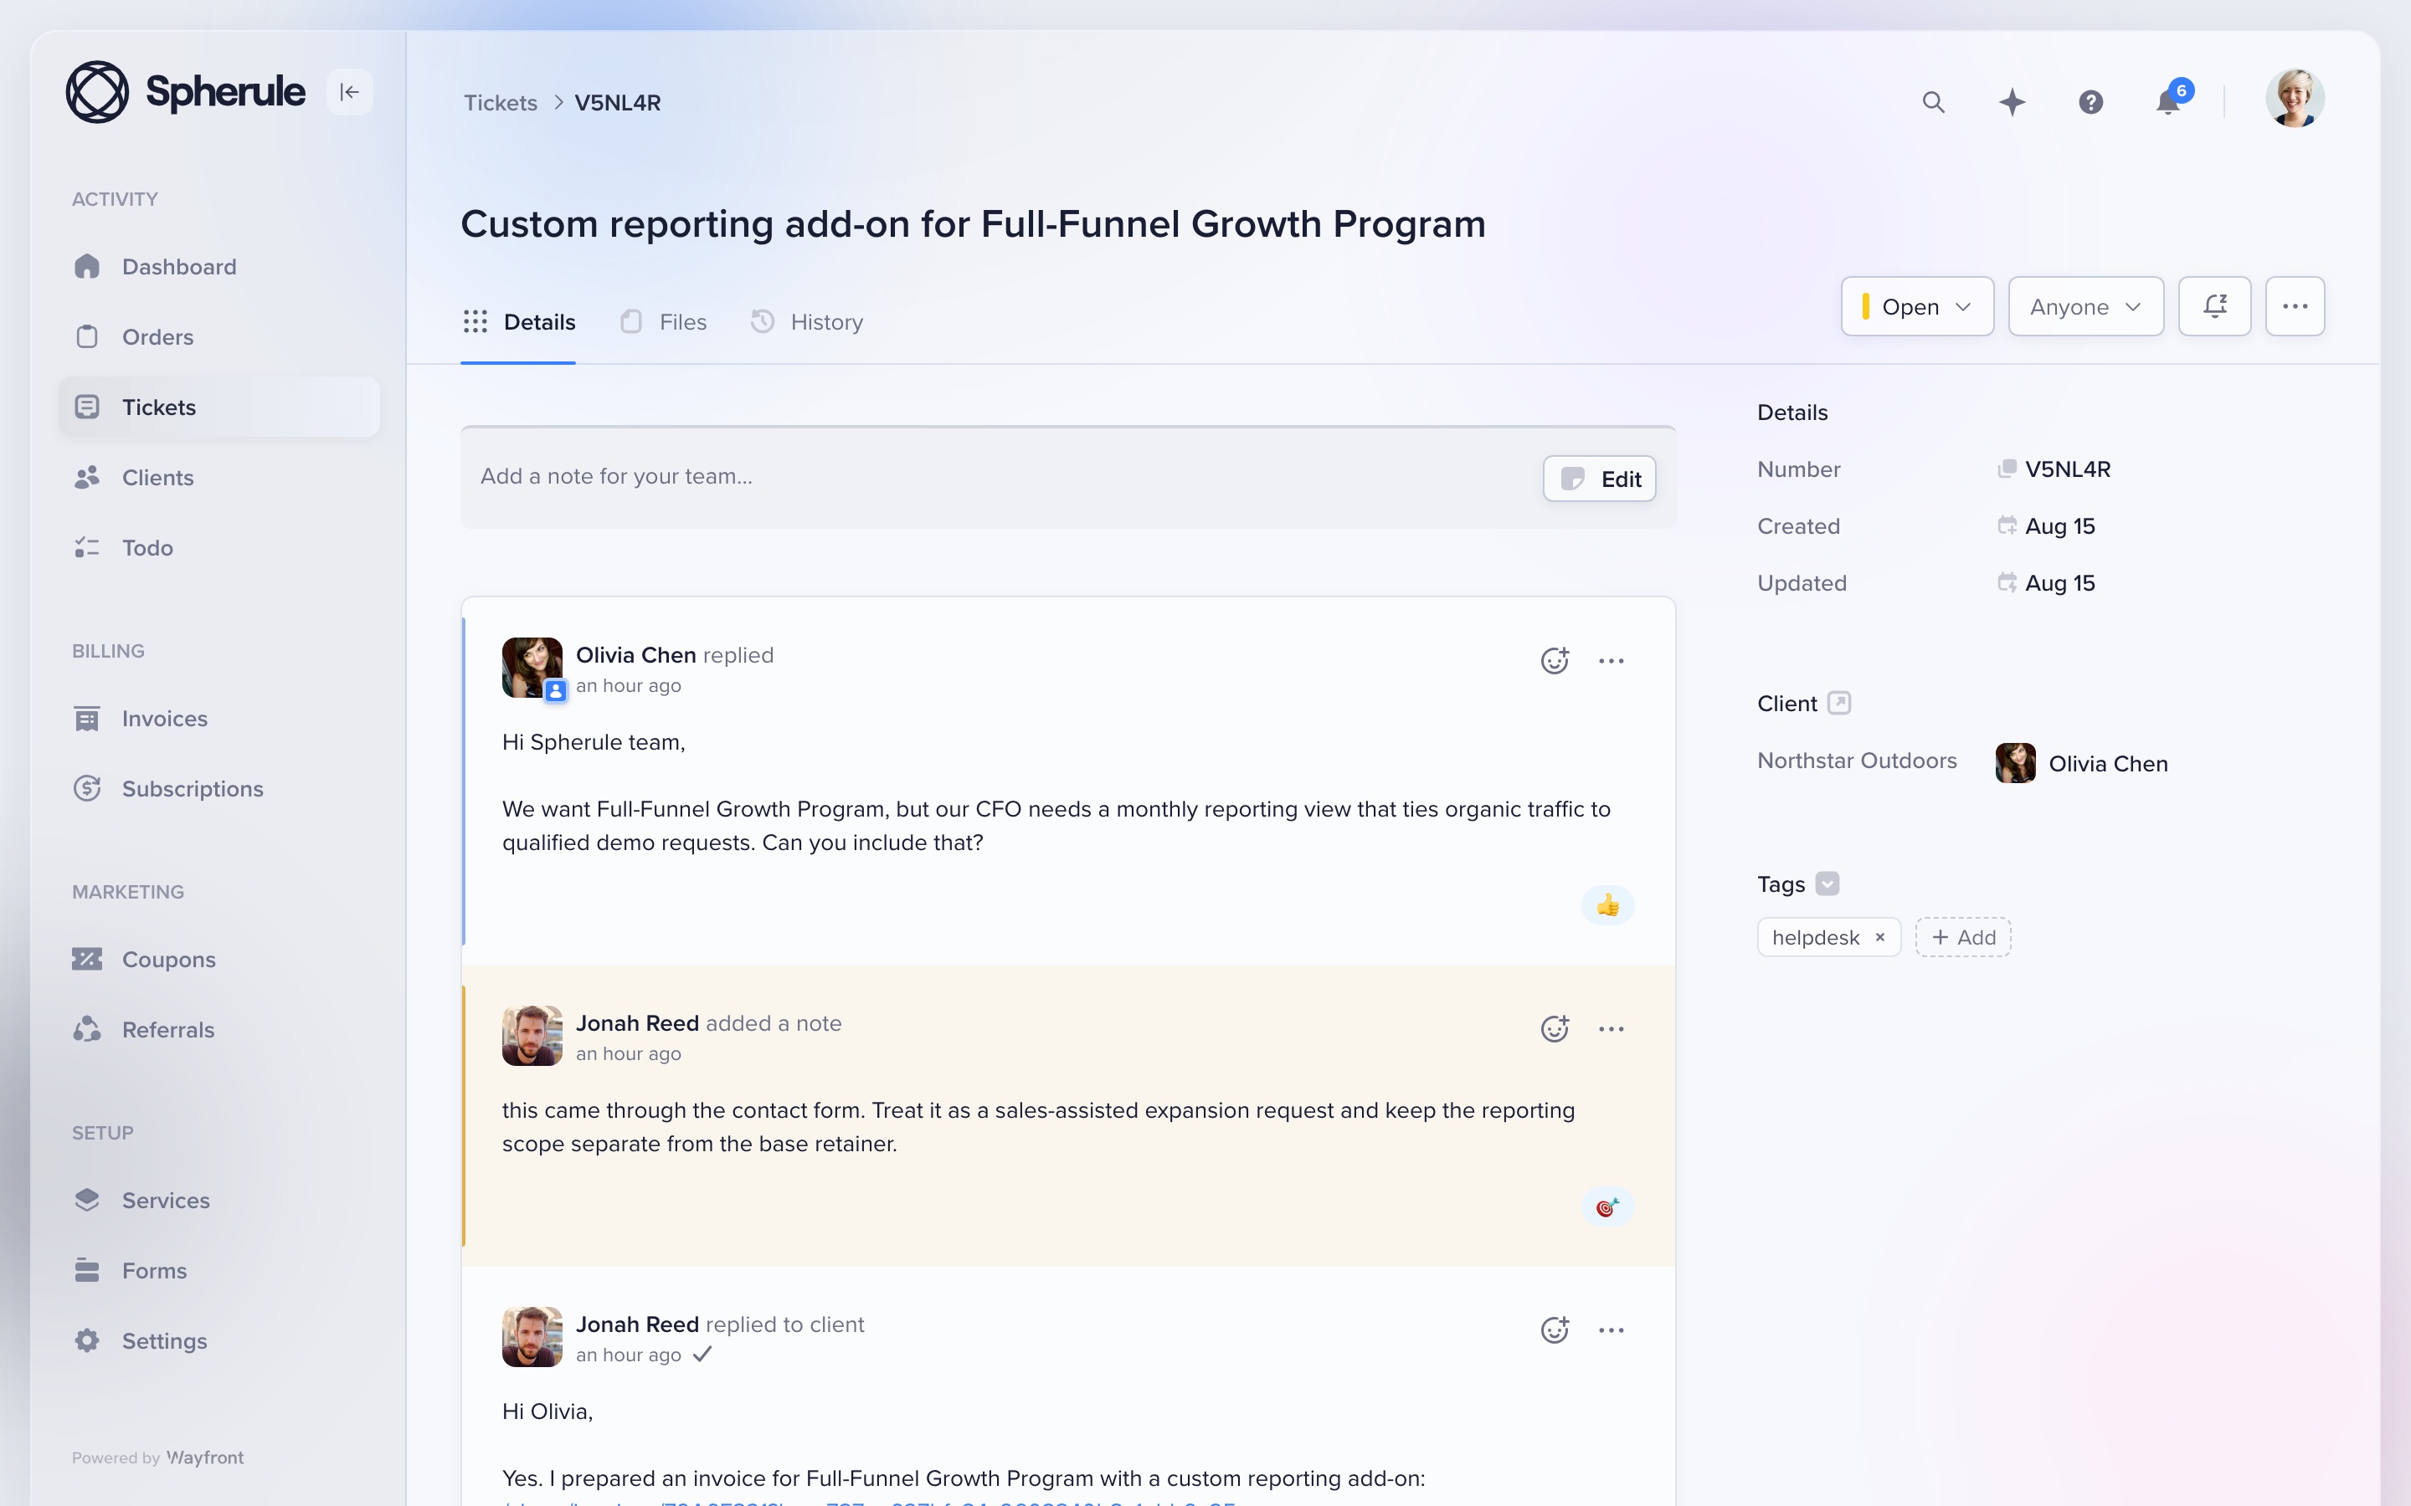The width and height of the screenshot is (2411, 1506).
Task: Open the help question mark icon
Action: 2090,101
